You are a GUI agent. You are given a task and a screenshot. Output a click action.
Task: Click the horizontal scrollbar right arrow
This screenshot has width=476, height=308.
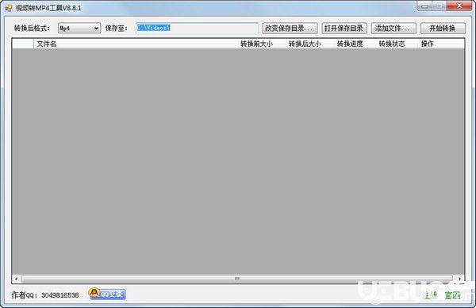coord(459,279)
